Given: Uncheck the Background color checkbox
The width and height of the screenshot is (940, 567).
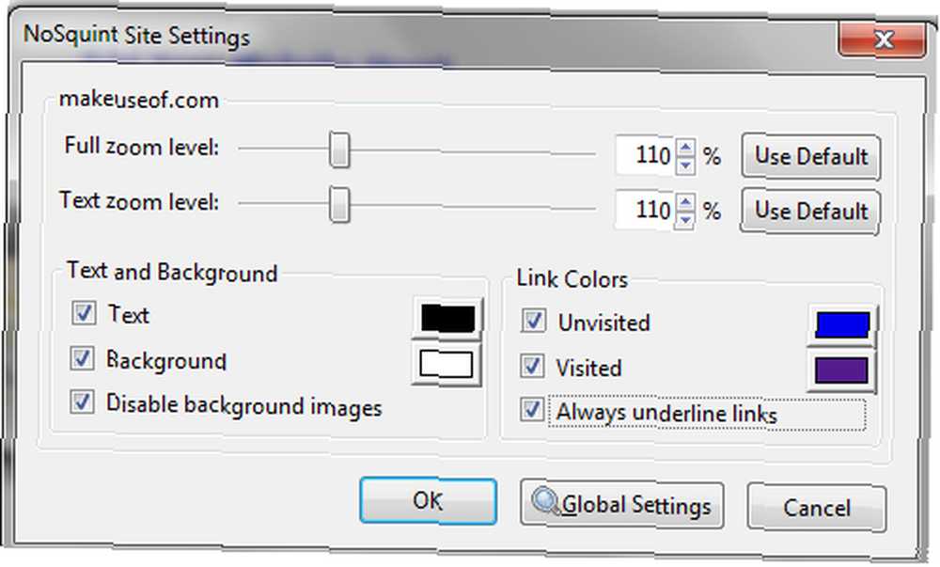Looking at the screenshot, I should [84, 358].
